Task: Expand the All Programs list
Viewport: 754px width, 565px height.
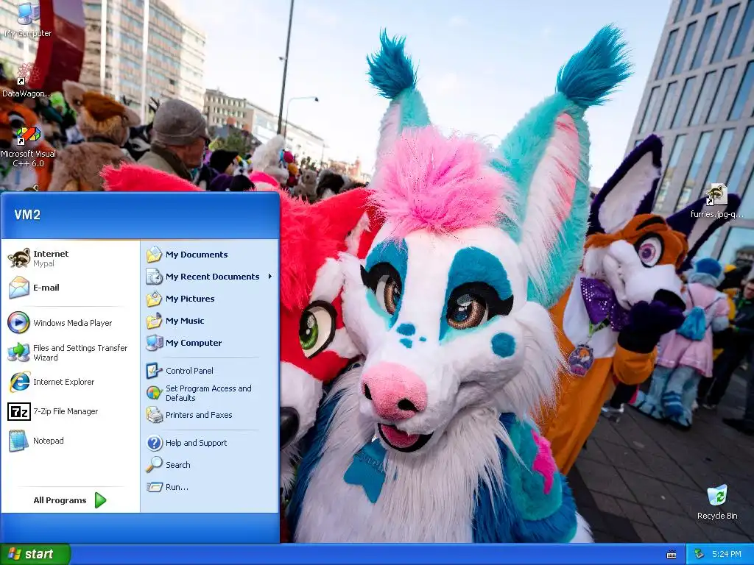Action: coord(70,500)
